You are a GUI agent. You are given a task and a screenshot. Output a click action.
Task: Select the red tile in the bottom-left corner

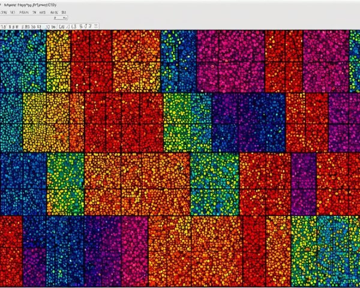click(x=11, y=251)
